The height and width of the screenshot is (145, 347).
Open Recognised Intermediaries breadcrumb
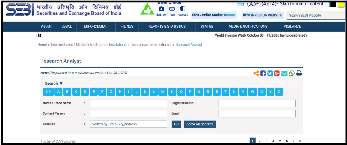tap(151, 45)
